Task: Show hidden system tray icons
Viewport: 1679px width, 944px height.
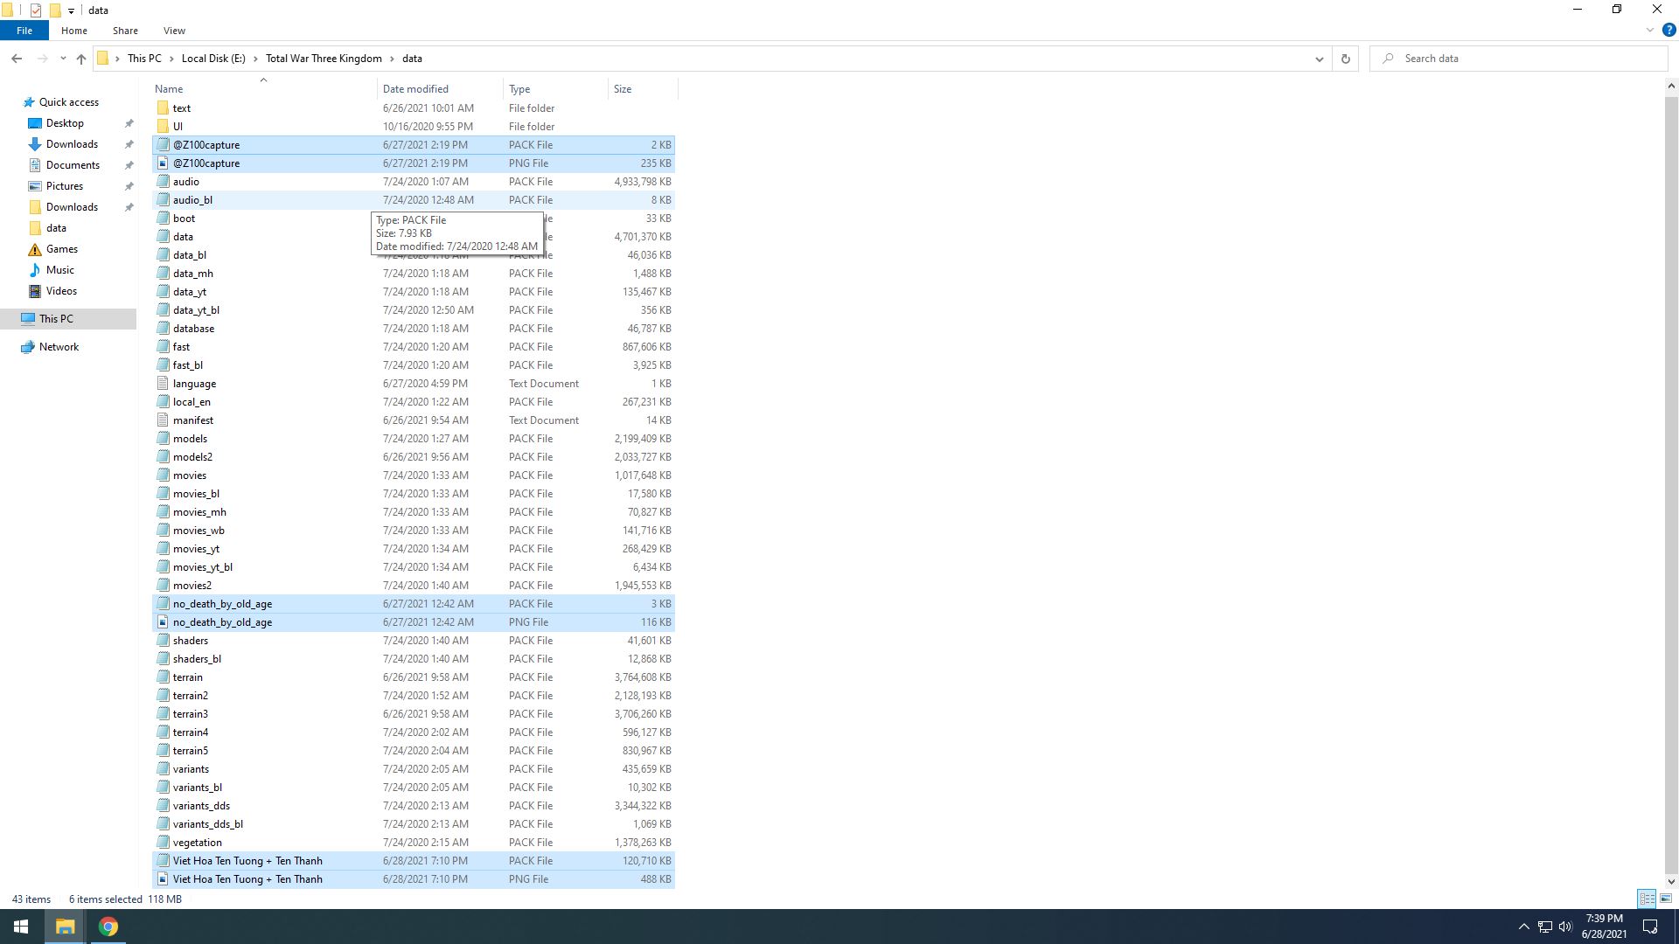Action: point(1523,927)
